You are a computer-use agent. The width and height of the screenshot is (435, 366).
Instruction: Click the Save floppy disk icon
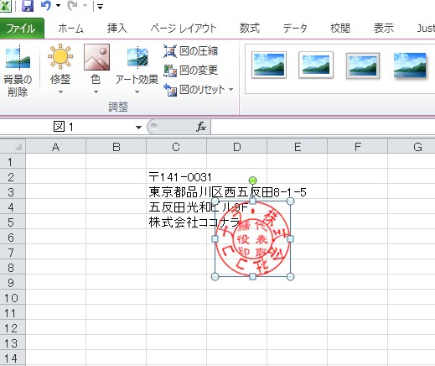coord(27,5)
